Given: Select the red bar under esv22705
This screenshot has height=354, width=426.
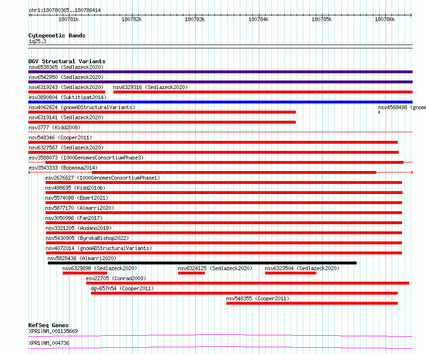Looking at the screenshot, I should coord(247,283).
